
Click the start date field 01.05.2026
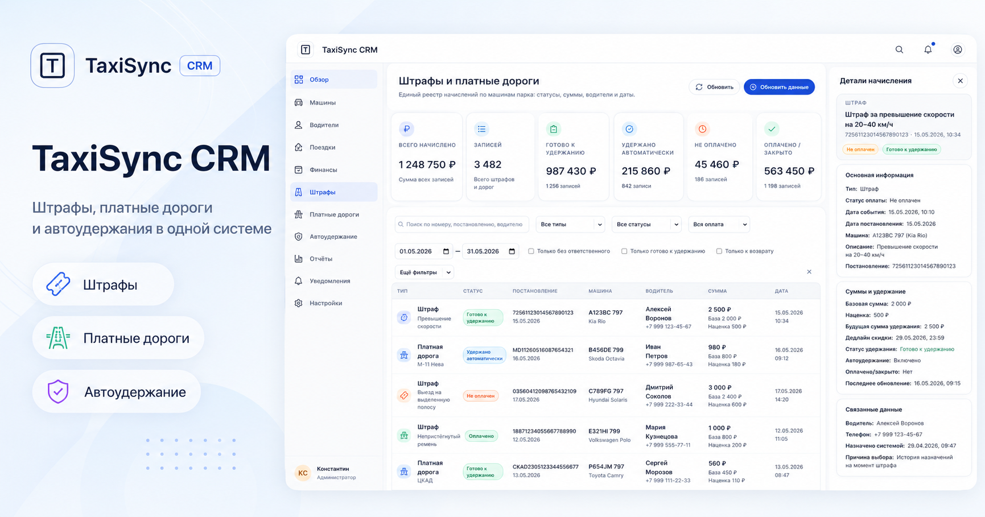point(423,251)
